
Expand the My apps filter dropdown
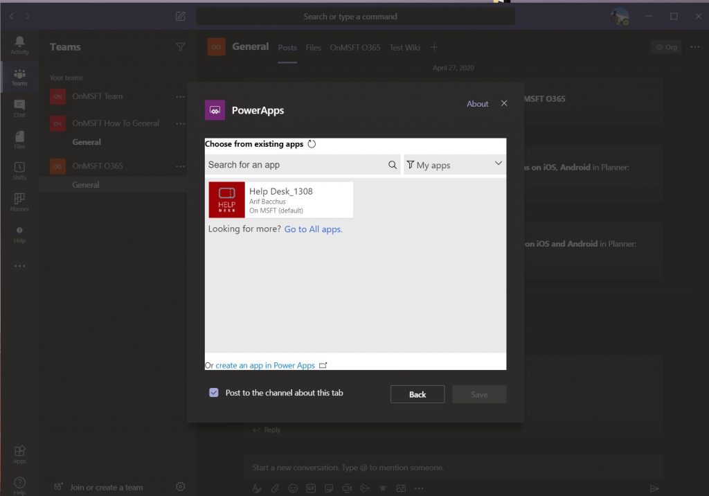454,165
